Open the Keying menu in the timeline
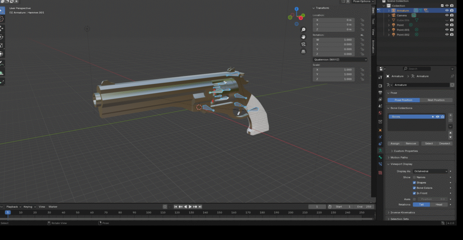This screenshot has width=463, height=240. tap(29, 207)
